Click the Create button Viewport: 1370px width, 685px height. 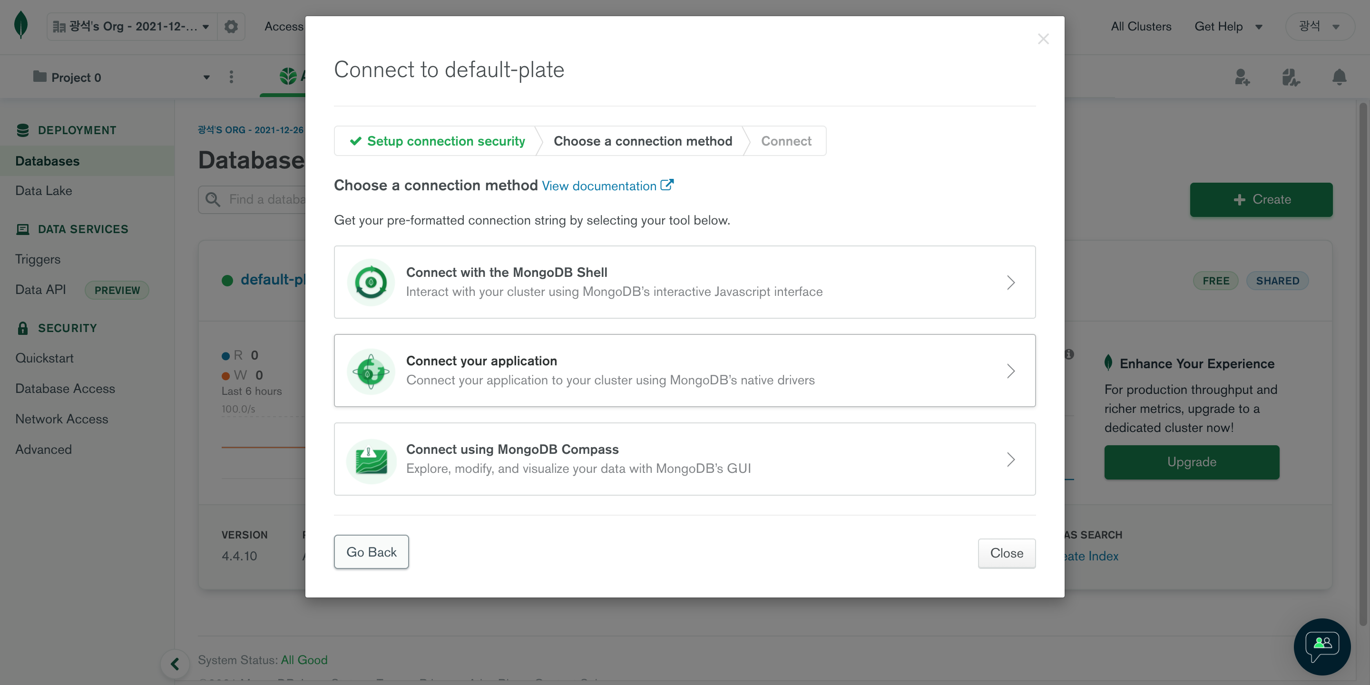click(x=1261, y=199)
